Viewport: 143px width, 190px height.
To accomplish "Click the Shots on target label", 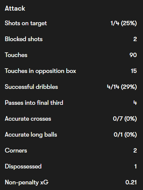I will click(26, 23).
